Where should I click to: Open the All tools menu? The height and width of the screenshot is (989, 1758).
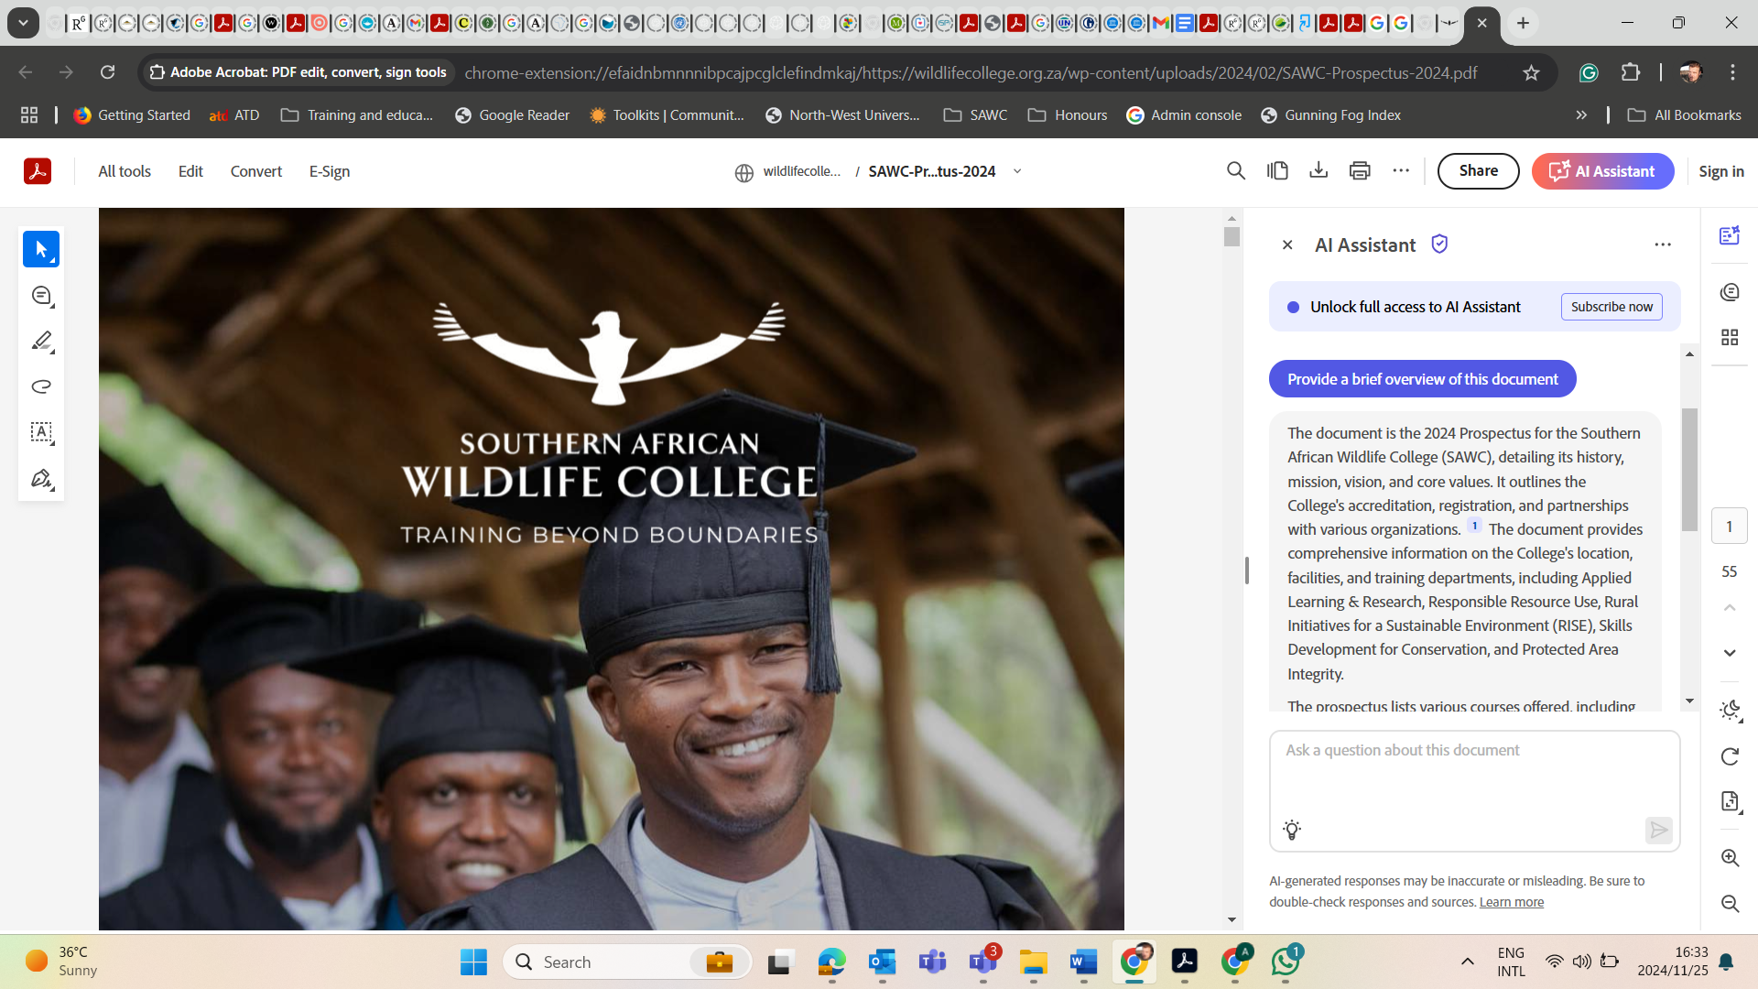tap(125, 171)
